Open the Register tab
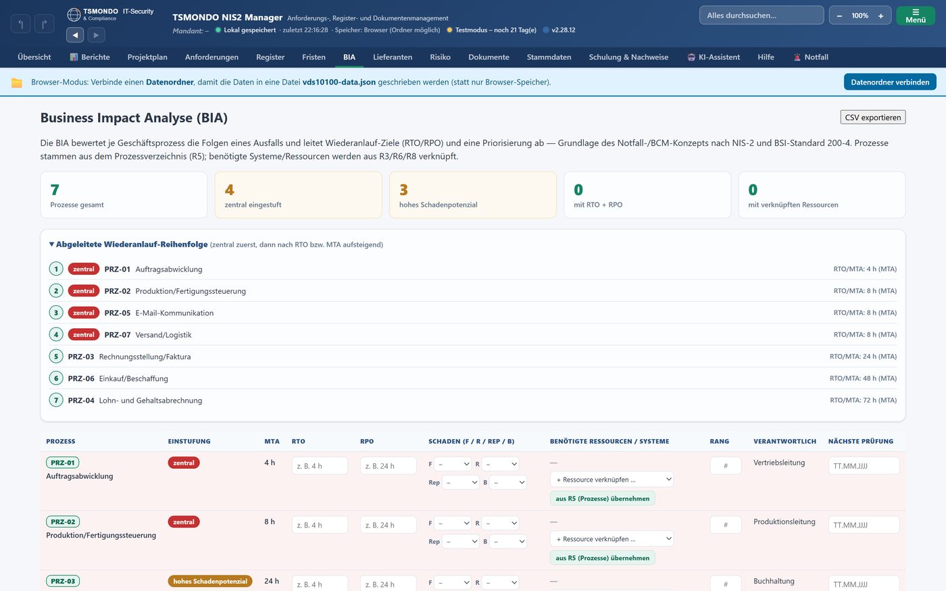The image size is (946, 591). 270,57
